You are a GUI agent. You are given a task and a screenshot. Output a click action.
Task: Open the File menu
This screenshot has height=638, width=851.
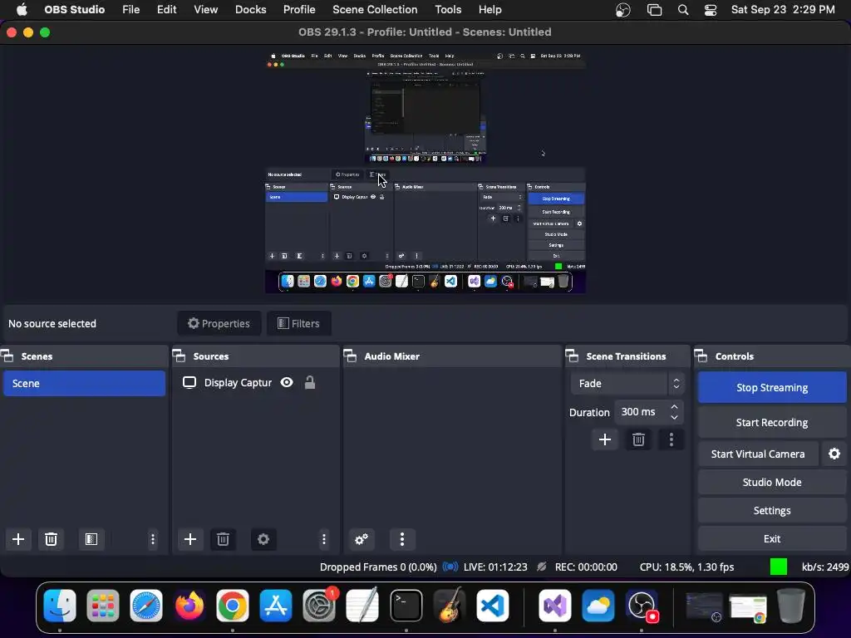pyautogui.click(x=130, y=10)
